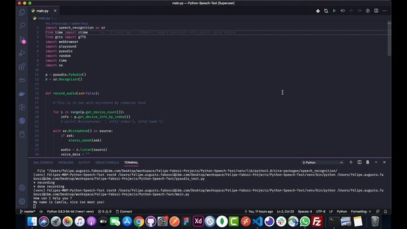The image size is (407, 229).
Task: Maximize the panel with chevron up
Action: [376, 162]
